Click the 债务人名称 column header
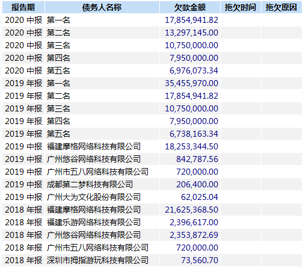303x268 pixels. coord(102,7)
